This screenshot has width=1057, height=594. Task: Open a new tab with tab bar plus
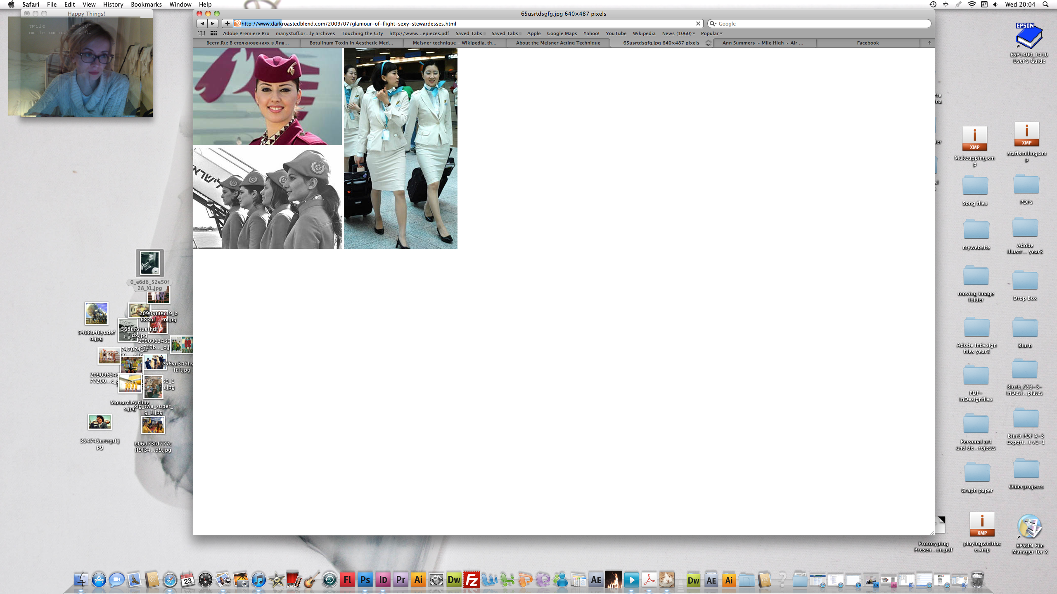pos(929,43)
